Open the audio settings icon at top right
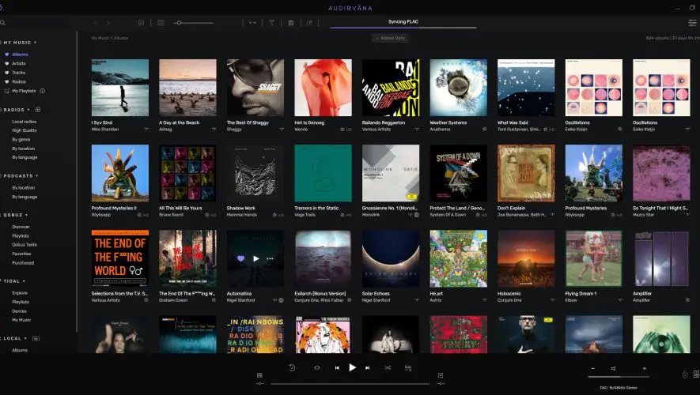The image size is (700, 395). tap(692, 23)
